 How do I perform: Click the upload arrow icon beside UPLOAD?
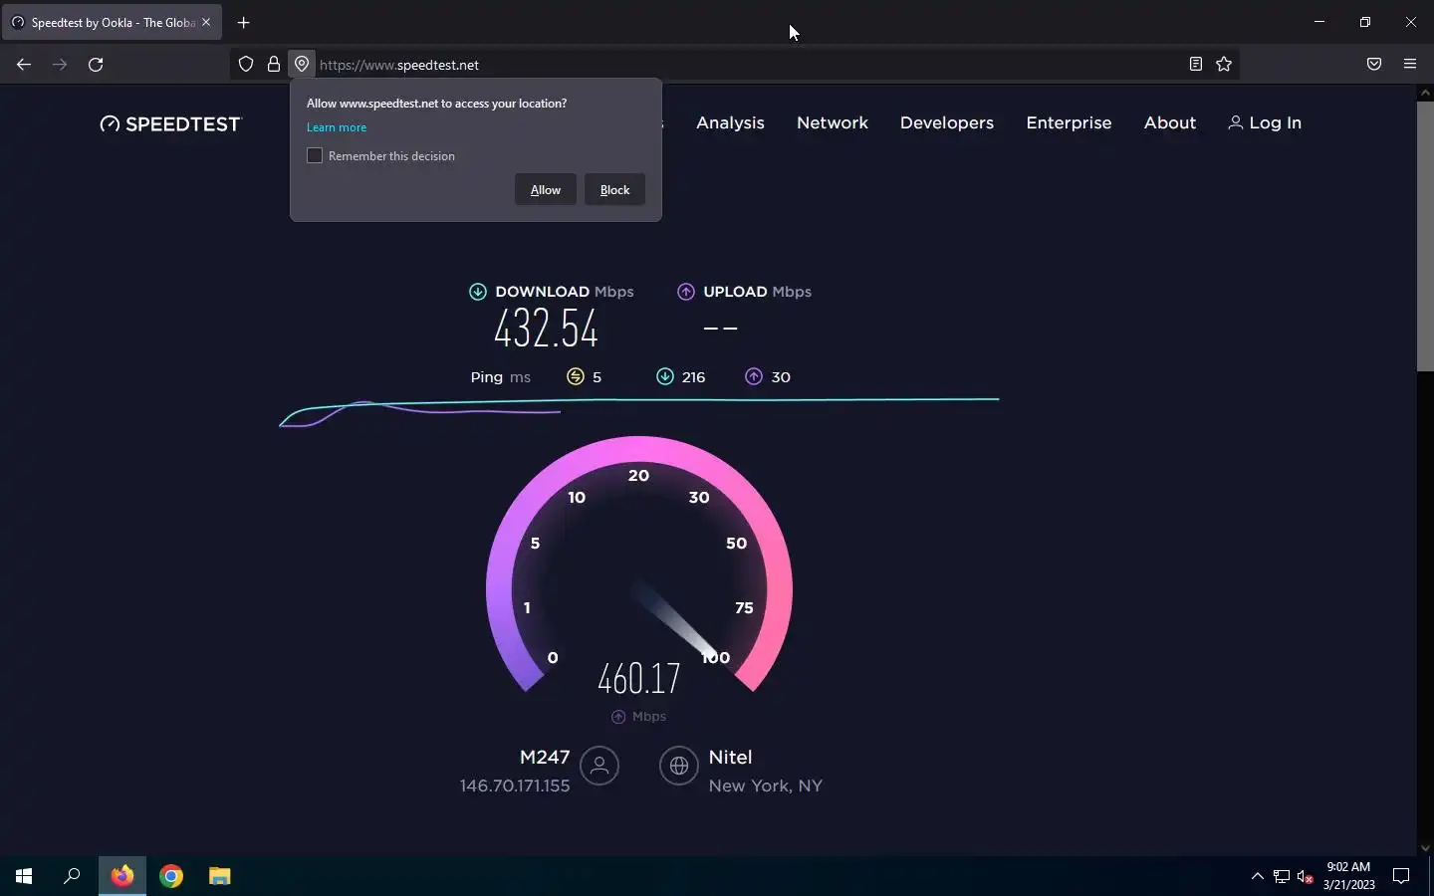pos(686,292)
